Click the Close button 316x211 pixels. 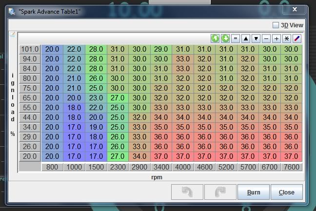pos(287,192)
